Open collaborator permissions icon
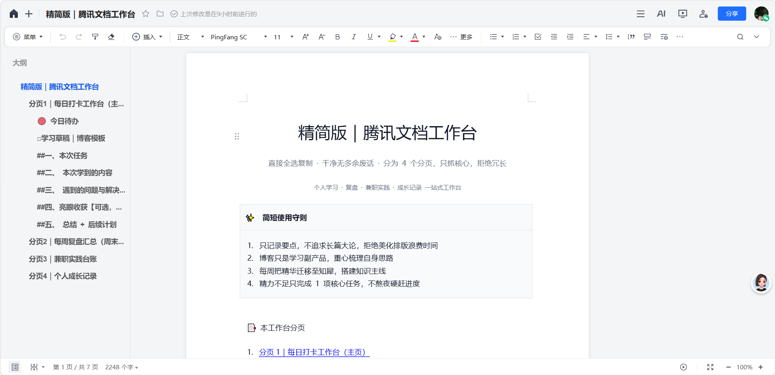 click(704, 14)
